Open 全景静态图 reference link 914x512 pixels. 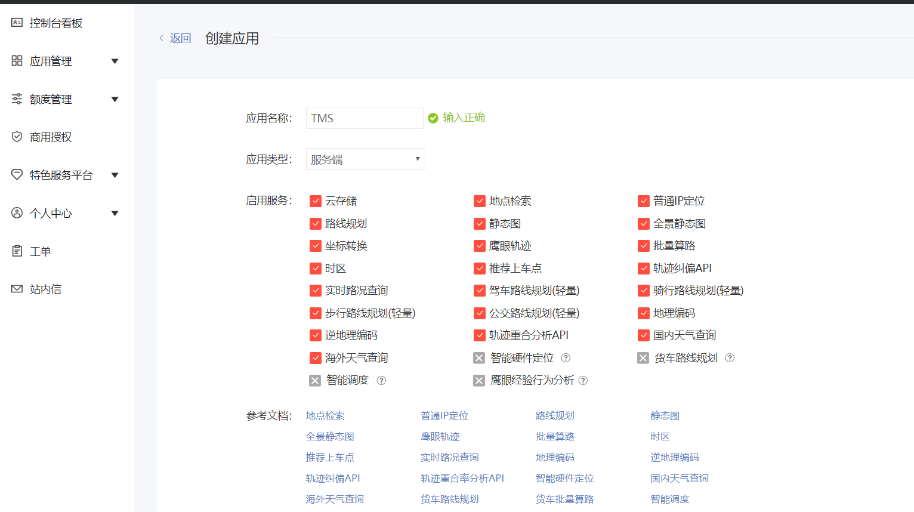(330, 436)
